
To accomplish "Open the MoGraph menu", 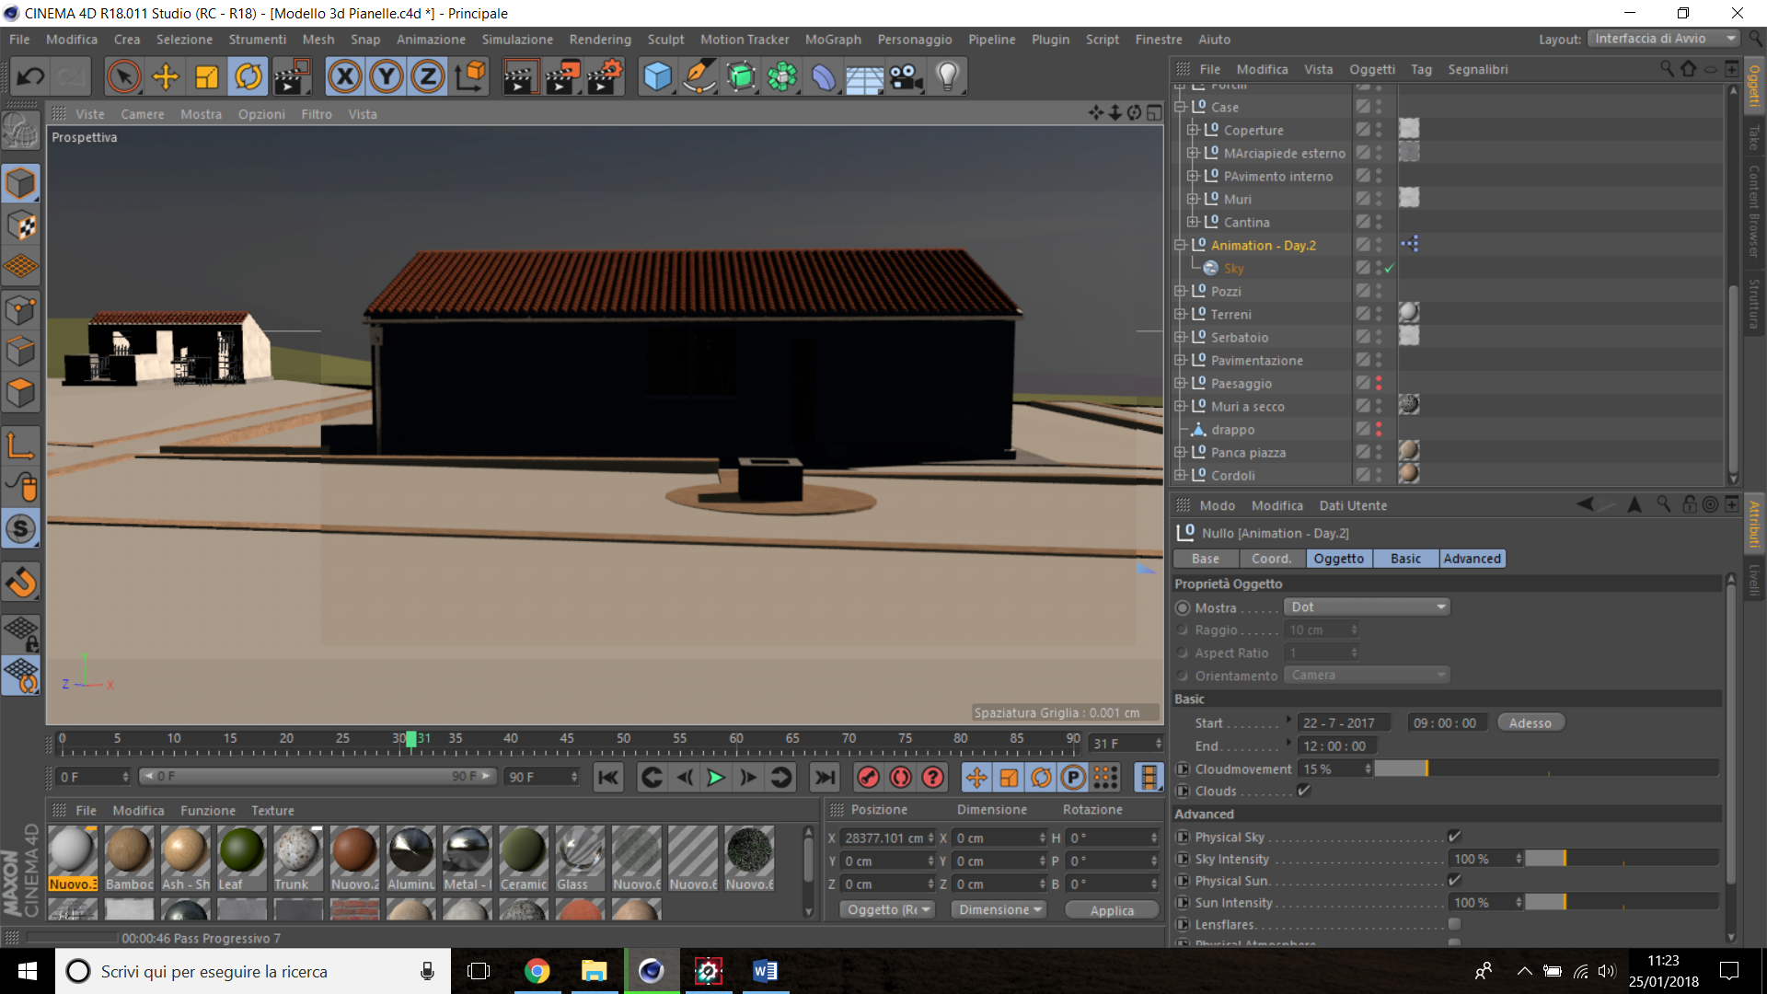I will pyautogui.click(x=833, y=40).
